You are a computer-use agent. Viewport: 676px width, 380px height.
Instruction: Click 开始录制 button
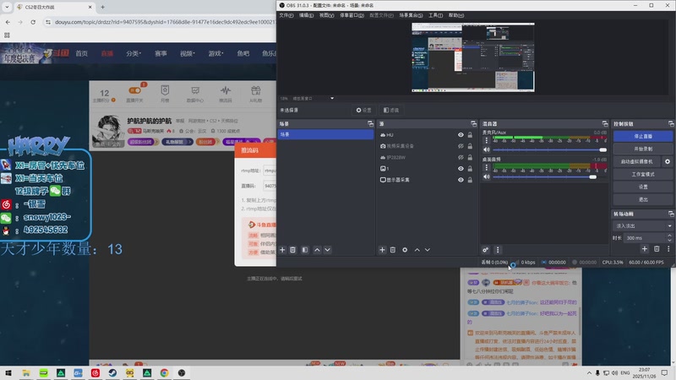pos(643,149)
